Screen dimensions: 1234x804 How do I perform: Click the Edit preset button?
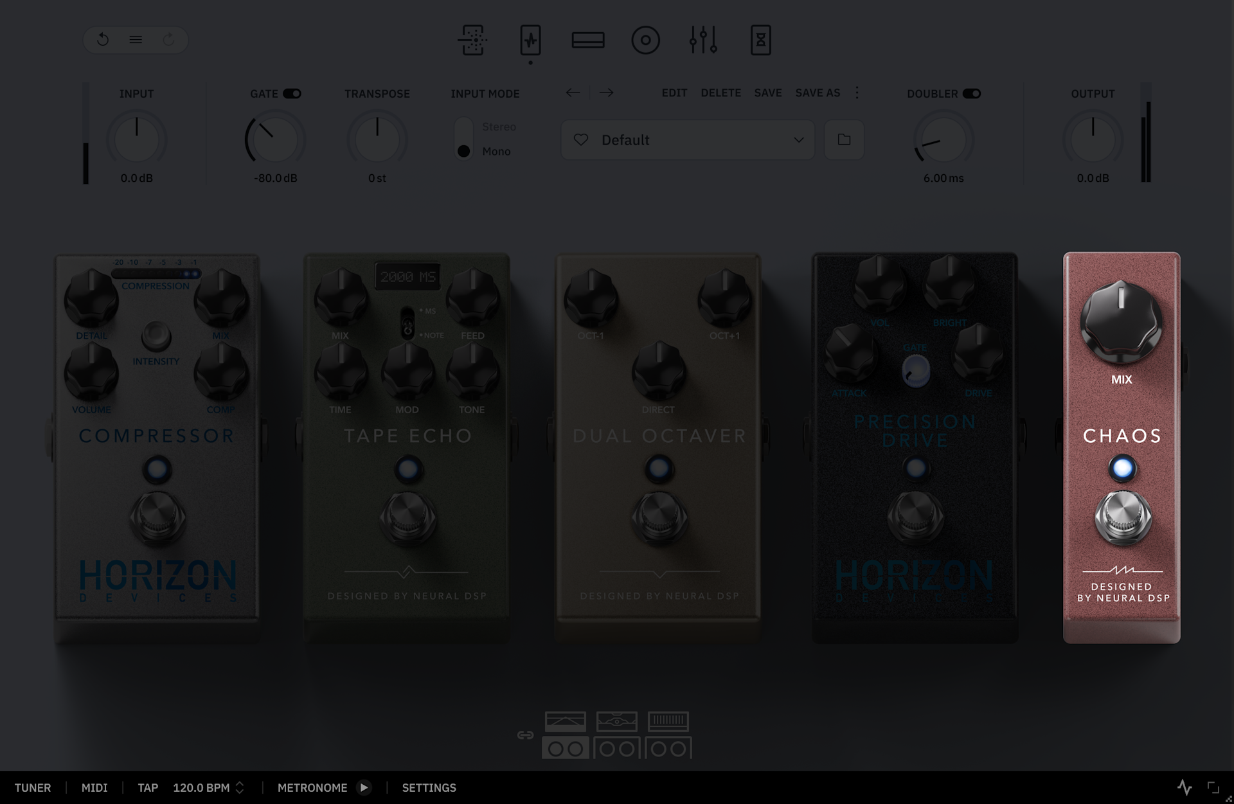click(x=674, y=93)
